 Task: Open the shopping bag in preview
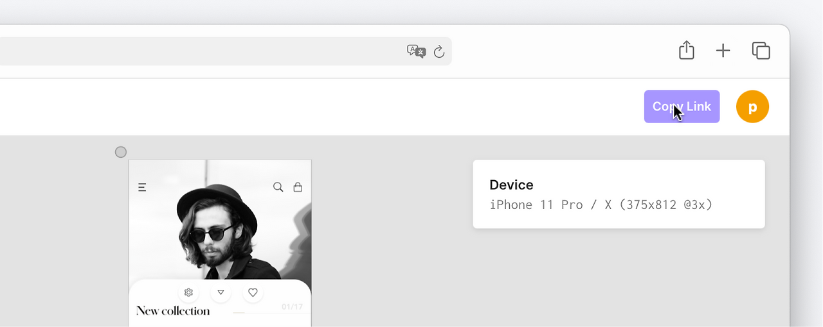coord(298,187)
